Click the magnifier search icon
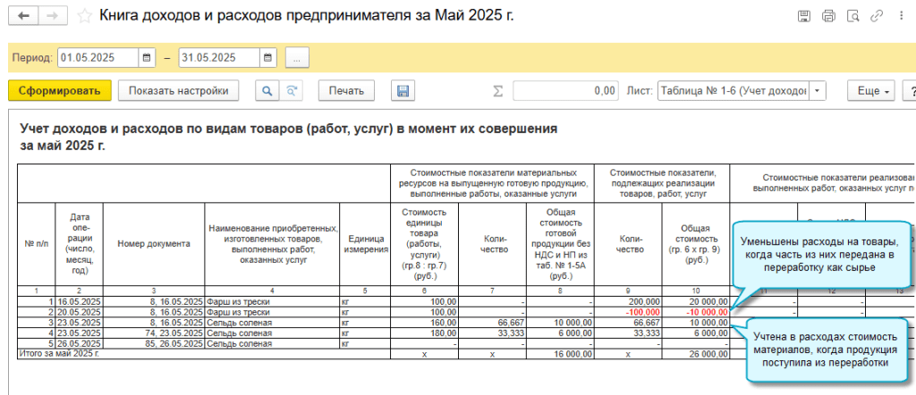 pyautogui.click(x=267, y=90)
